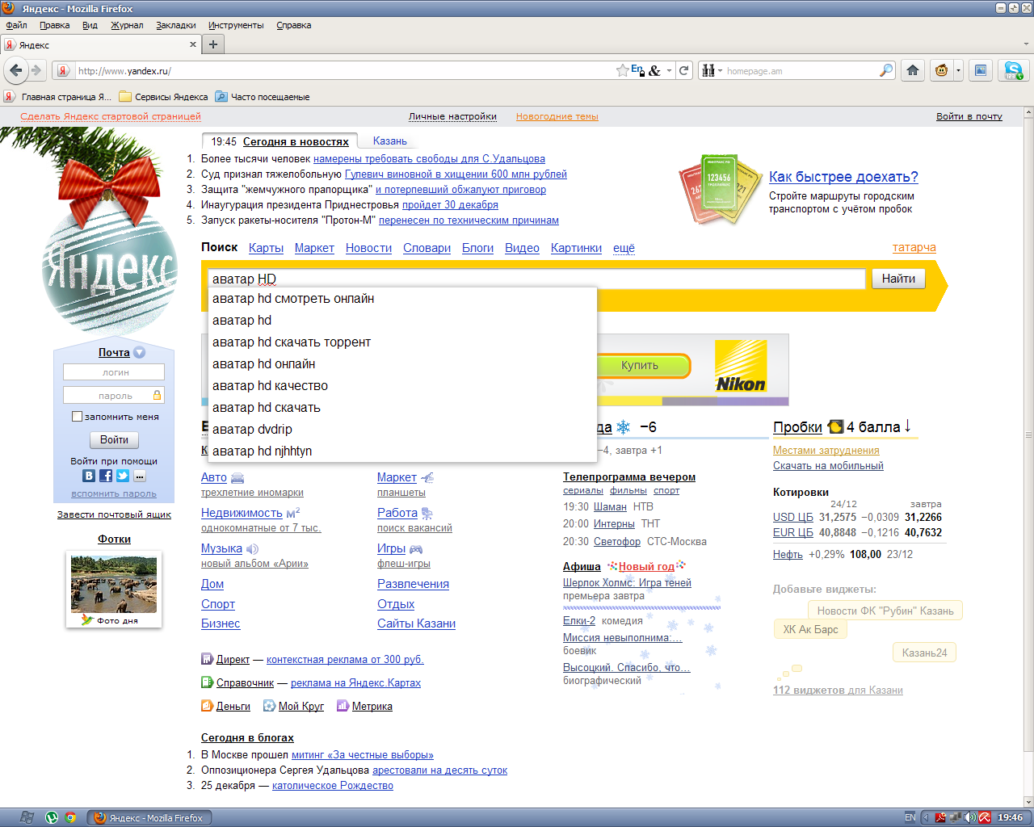1034x827 pixels.
Task: Open the Инструменты menu
Action: pyautogui.click(x=236, y=25)
